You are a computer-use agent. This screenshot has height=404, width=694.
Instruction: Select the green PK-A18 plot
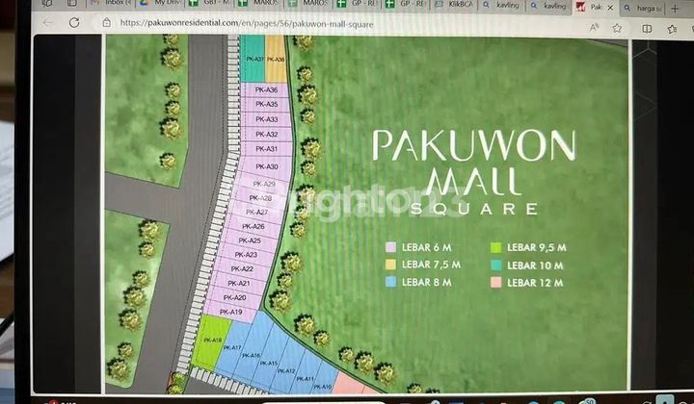[208, 347]
